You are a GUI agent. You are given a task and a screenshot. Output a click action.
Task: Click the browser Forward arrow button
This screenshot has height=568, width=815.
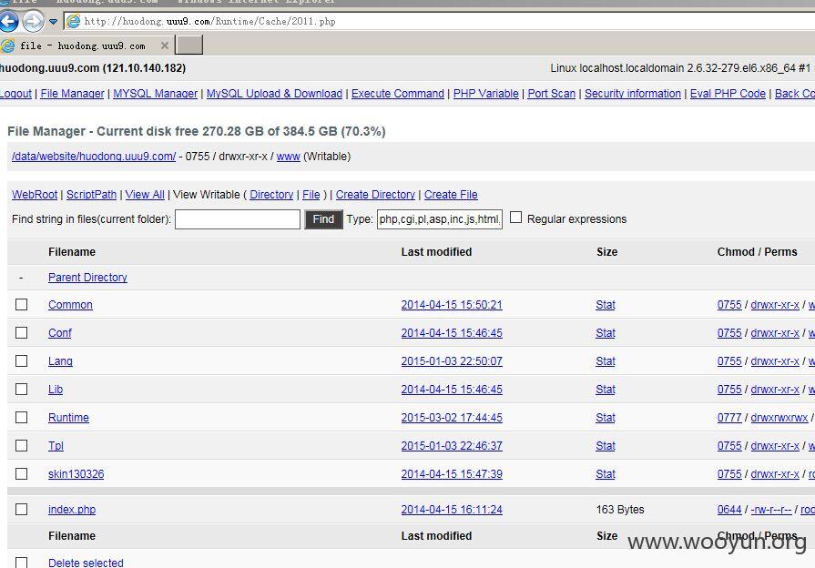pyautogui.click(x=34, y=21)
